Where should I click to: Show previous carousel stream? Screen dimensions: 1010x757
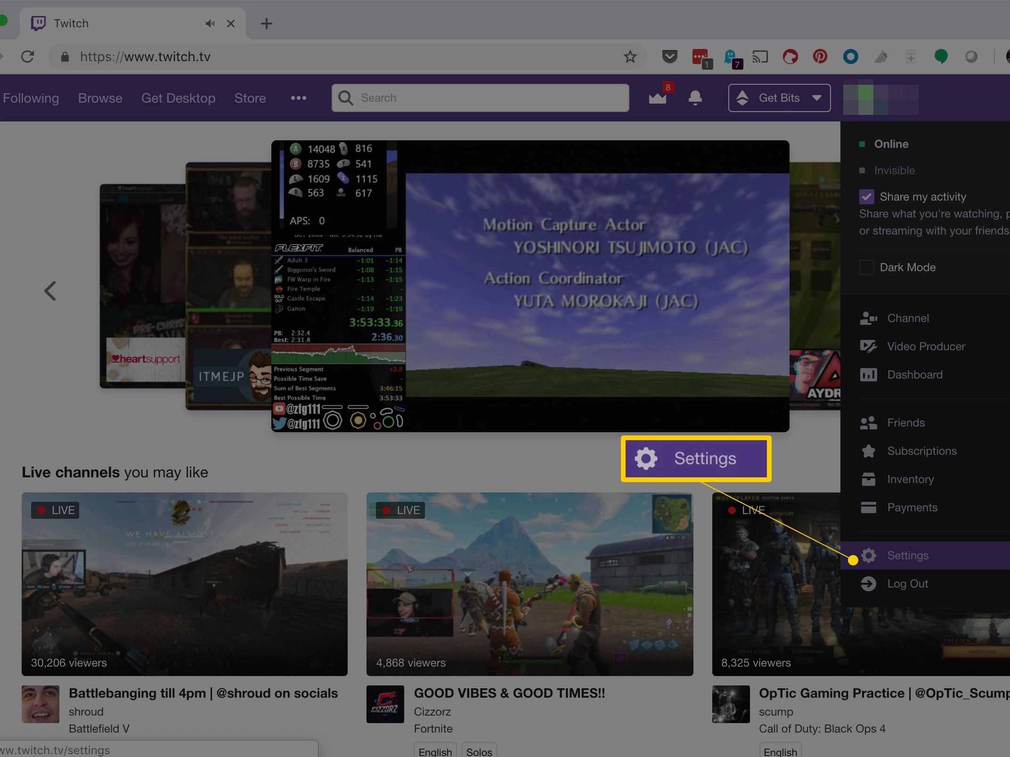click(50, 291)
